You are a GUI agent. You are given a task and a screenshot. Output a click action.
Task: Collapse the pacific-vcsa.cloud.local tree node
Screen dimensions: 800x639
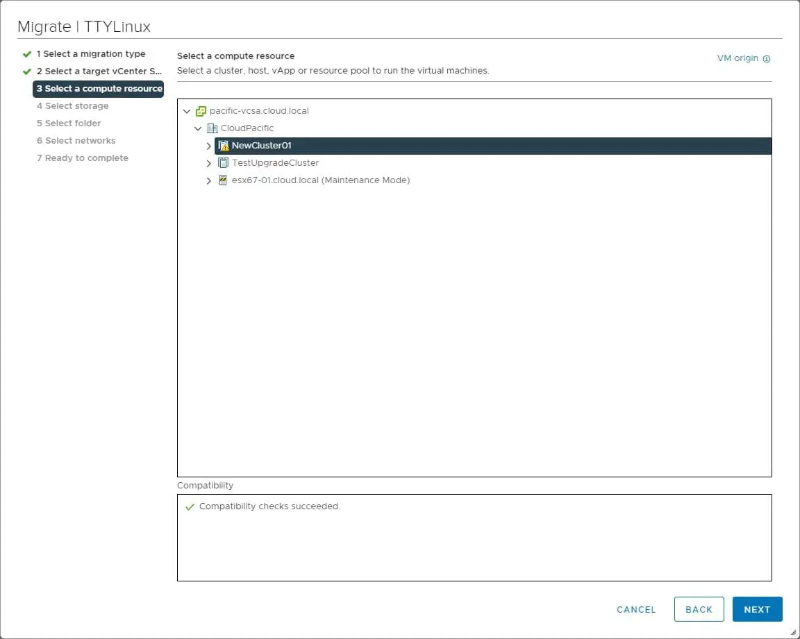click(x=187, y=111)
